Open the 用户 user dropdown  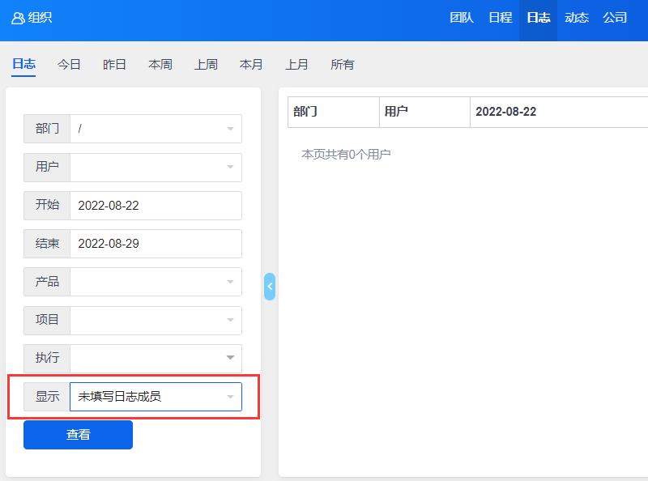coord(156,168)
